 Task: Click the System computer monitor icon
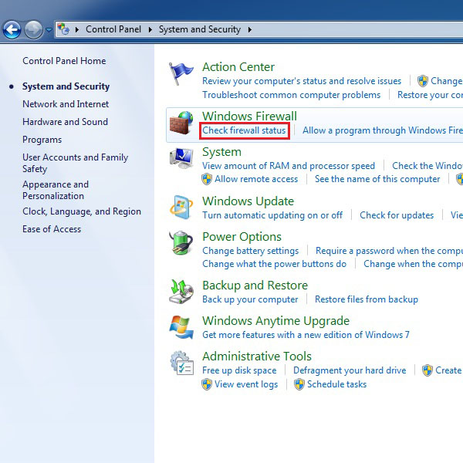pyautogui.click(x=181, y=158)
